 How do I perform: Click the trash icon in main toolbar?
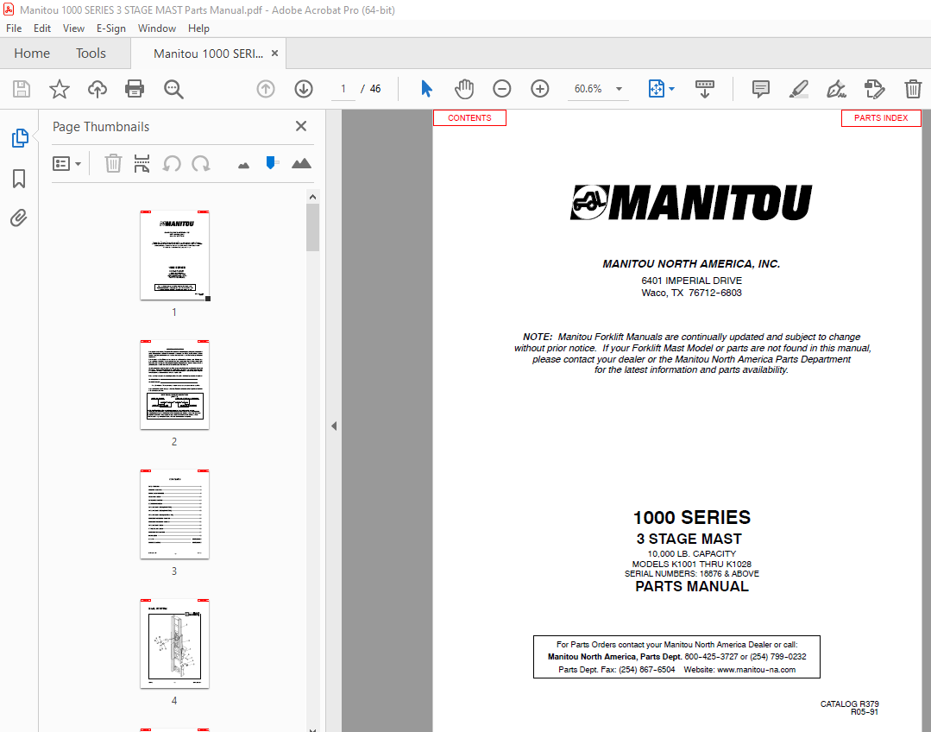pyautogui.click(x=913, y=89)
